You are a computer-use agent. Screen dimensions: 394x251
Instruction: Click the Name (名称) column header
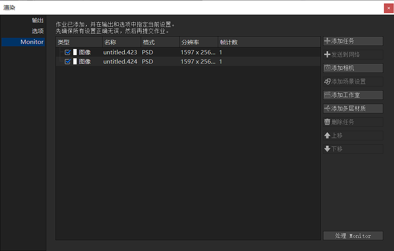[121, 42]
